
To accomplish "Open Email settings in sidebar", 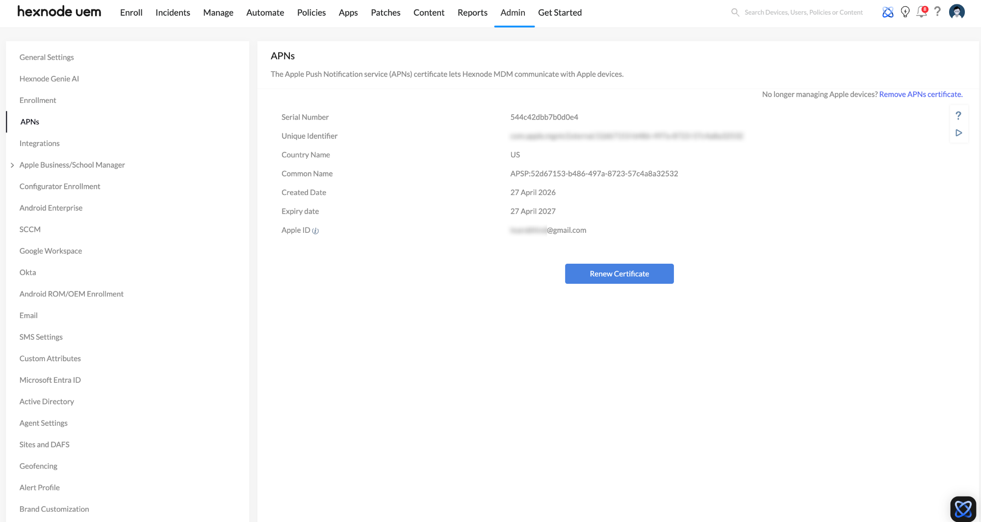I will click(x=28, y=316).
